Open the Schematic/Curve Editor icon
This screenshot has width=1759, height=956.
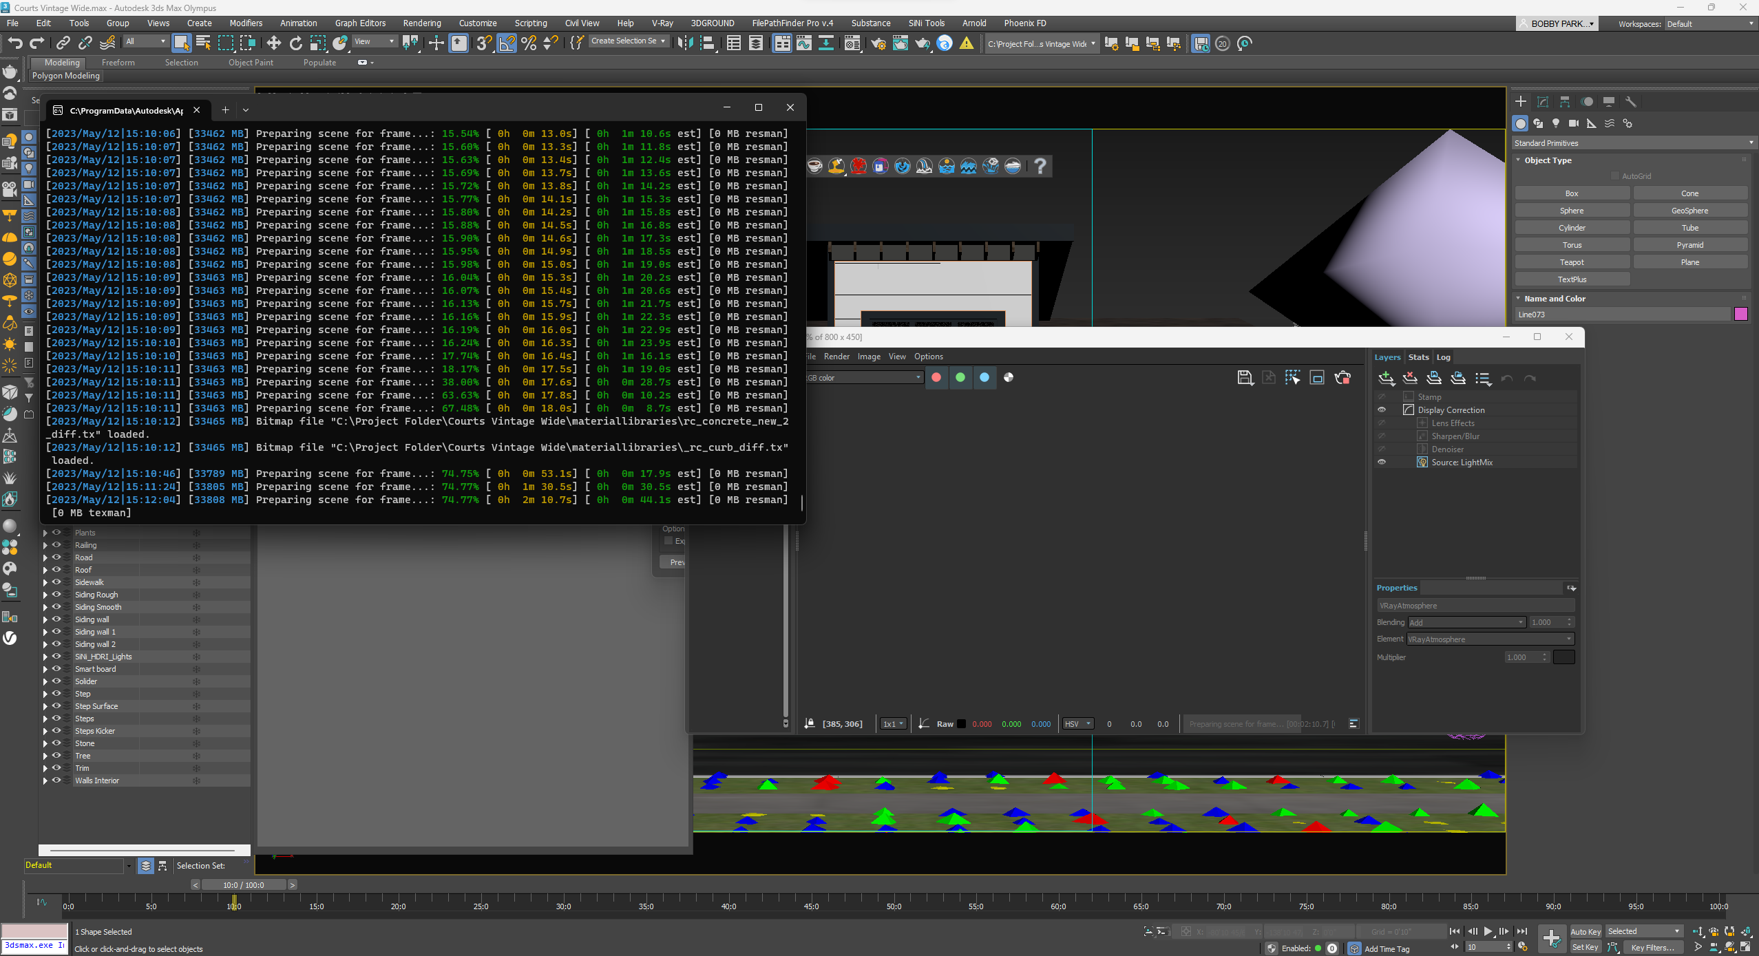(x=803, y=43)
